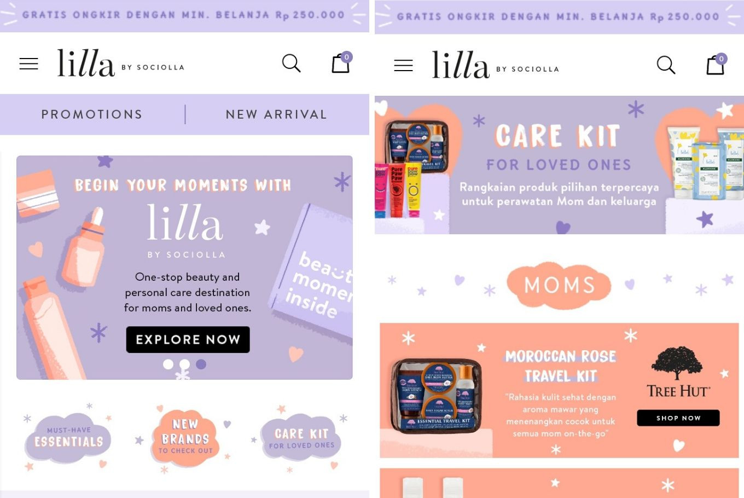The width and height of the screenshot is (744, 498).
Task: Open hamburger menu in left screen
Action: pyautogui.click(x=29, y=64)
